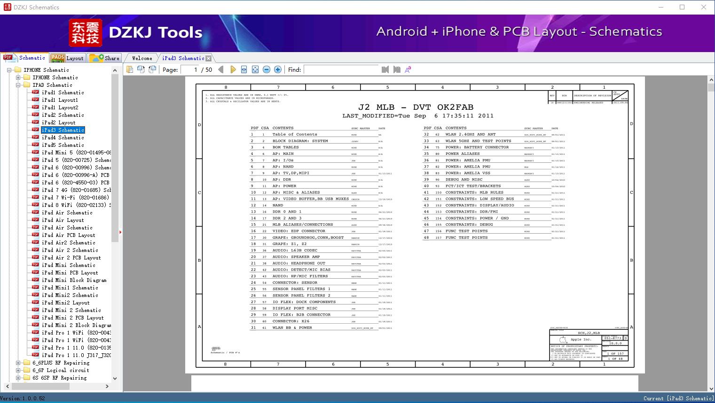This screenshot has width=715, height=403.
Task: Collapse the top-level IPHONE Schematic tree node
Action: coord(9,70)
